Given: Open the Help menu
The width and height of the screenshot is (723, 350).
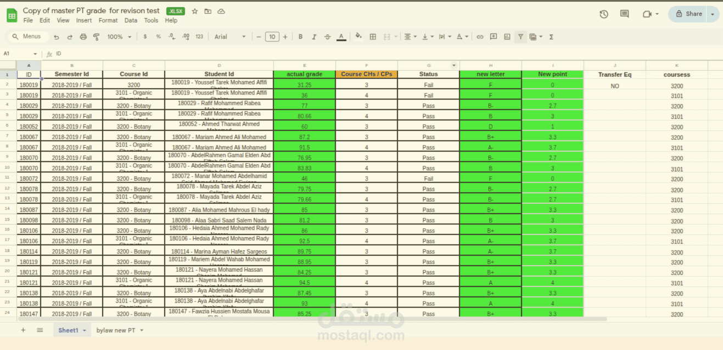Looking at the screenshot, I should click(171, 20).
